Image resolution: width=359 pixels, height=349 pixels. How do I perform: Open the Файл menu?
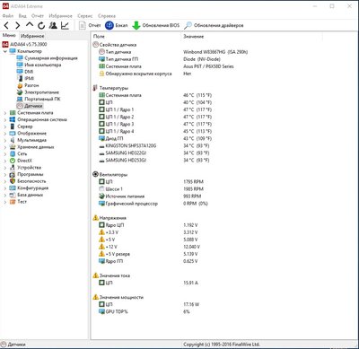(x=8, y=16)
